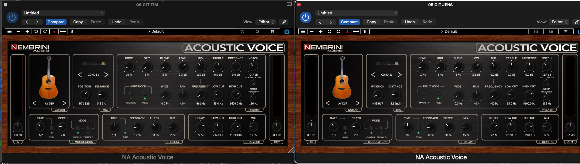Click the TREBLE knob in 06 GIT TIM preamp

point(218,66)
